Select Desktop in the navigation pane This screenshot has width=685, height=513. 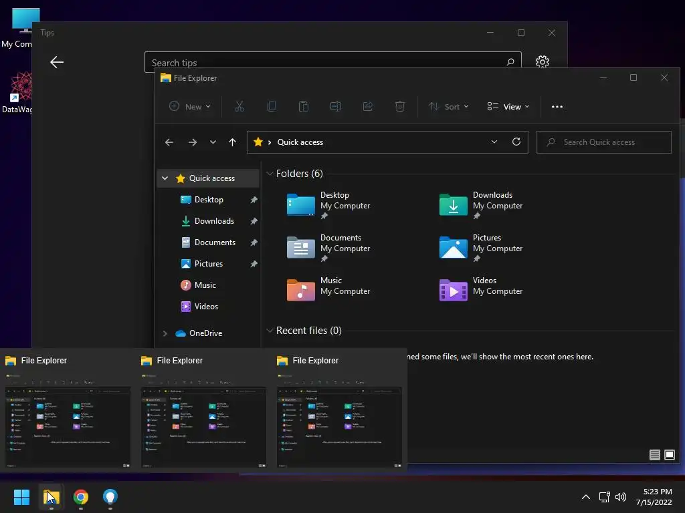point(209,199)
